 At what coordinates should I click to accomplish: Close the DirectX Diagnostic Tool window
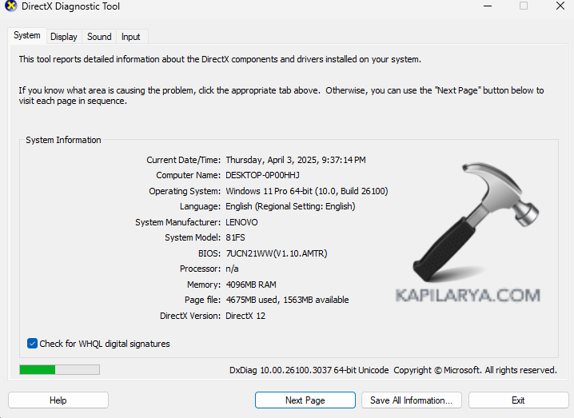[560, 6]
